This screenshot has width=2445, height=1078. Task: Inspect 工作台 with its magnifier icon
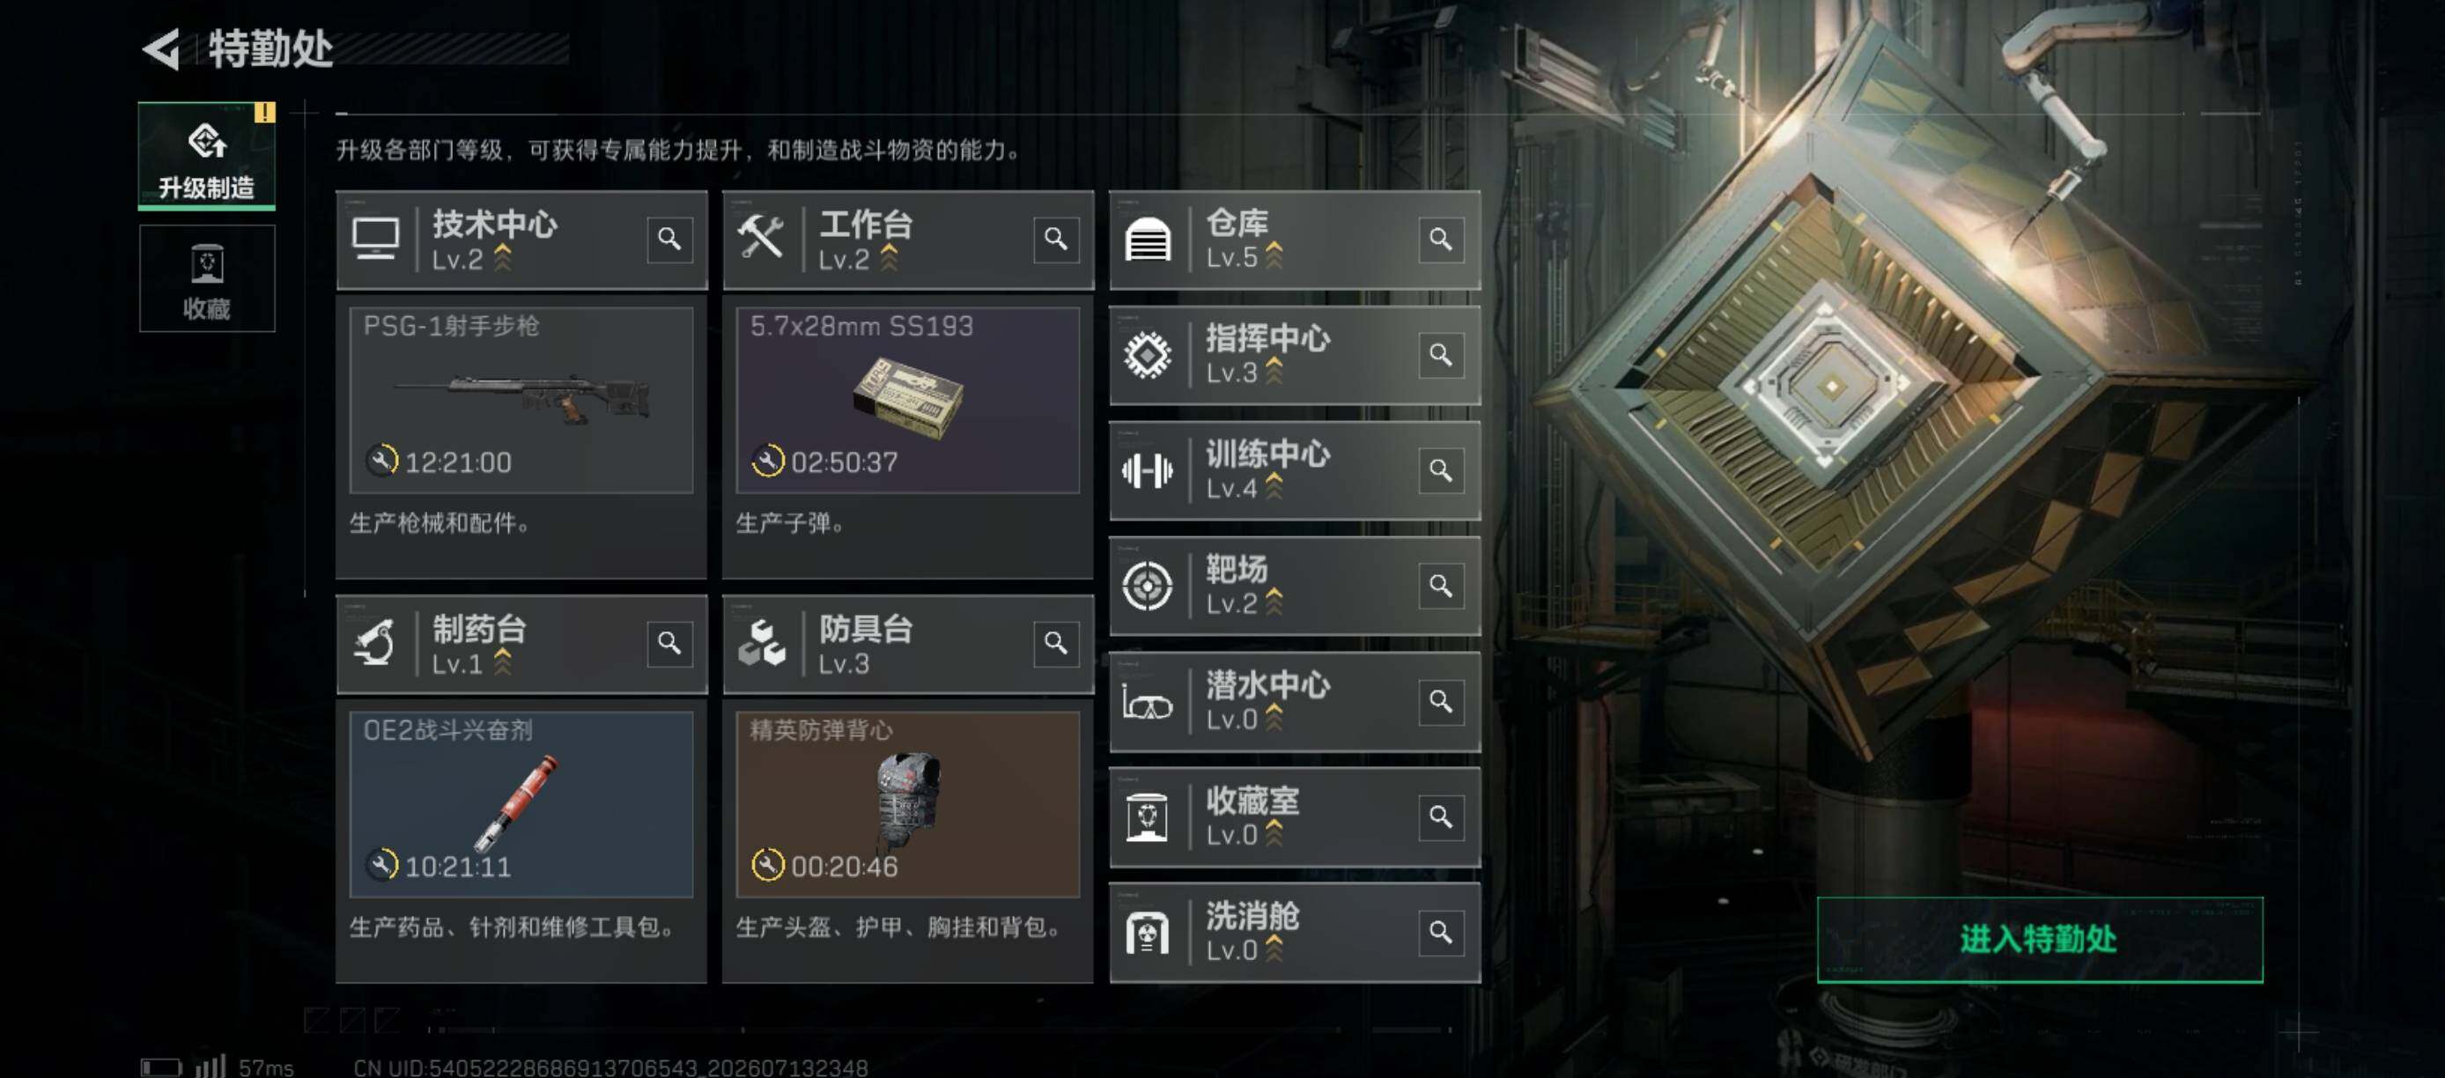click(1055, 240)
